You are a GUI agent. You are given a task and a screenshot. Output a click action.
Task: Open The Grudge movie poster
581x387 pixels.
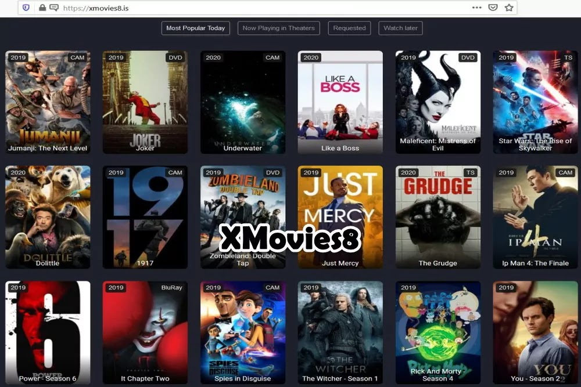coord(438,217)
